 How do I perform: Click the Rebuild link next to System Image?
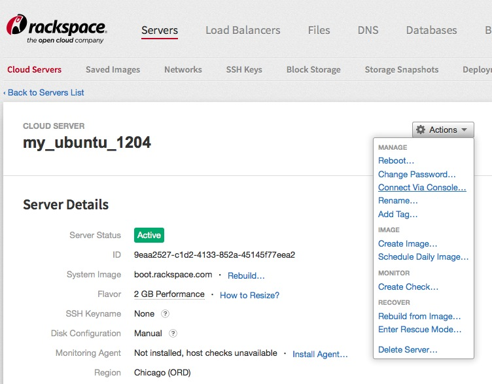246,275
